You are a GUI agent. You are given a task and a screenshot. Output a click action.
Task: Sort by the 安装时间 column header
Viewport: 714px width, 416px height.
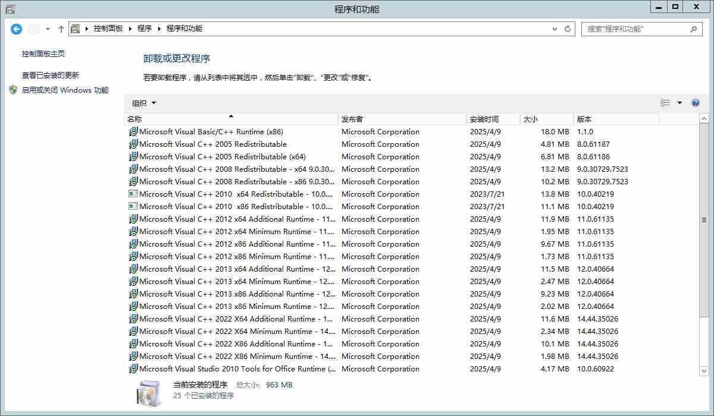pyautogui.click(x=493, y=119)
